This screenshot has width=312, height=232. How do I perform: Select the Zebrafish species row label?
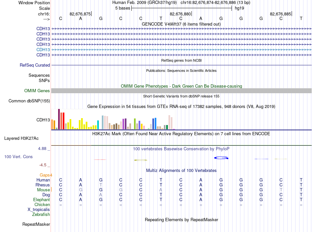pos(41,214)
